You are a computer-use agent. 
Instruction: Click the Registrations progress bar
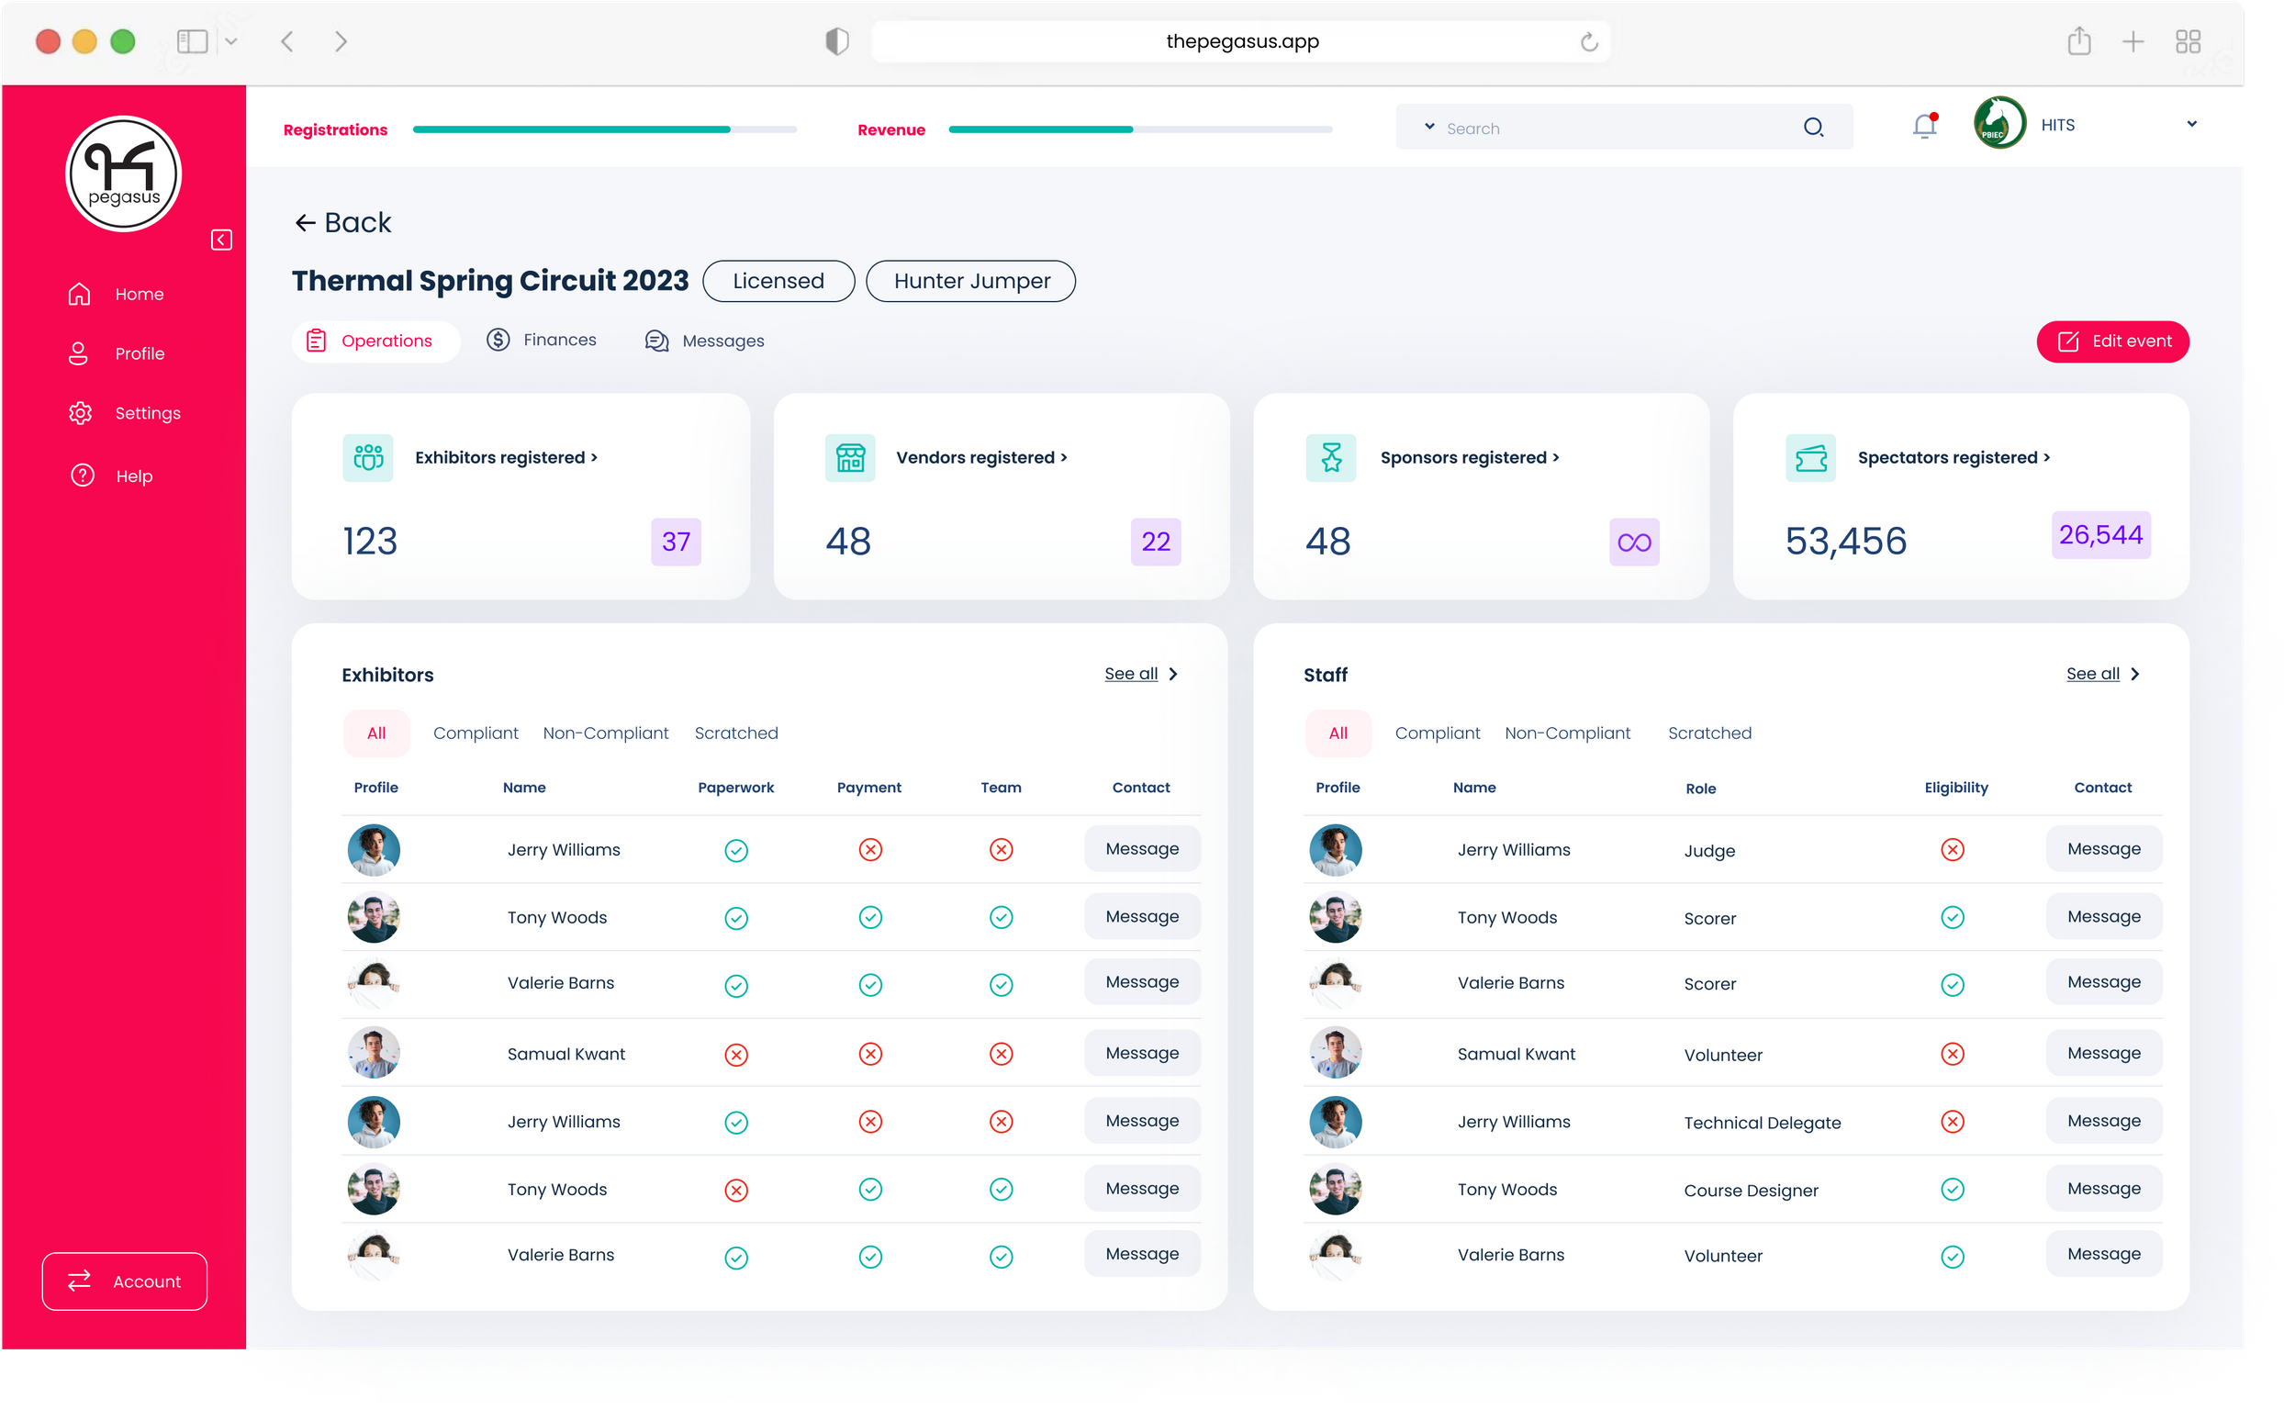click(x=603, y=129)
